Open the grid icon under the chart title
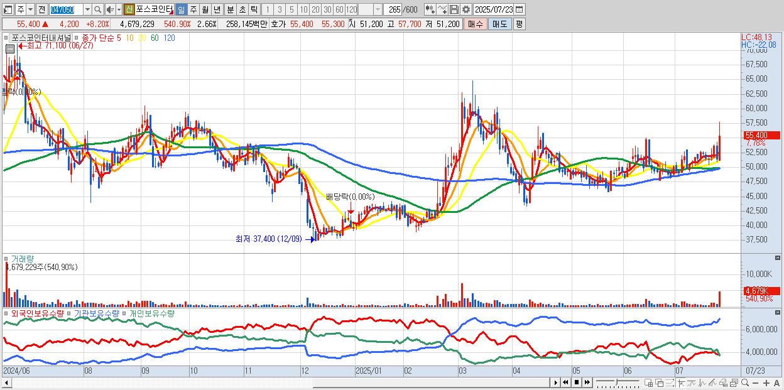 [10, 48]
